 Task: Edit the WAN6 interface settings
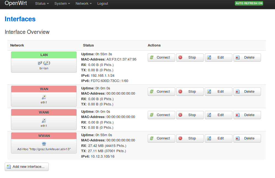click(218, 115)
